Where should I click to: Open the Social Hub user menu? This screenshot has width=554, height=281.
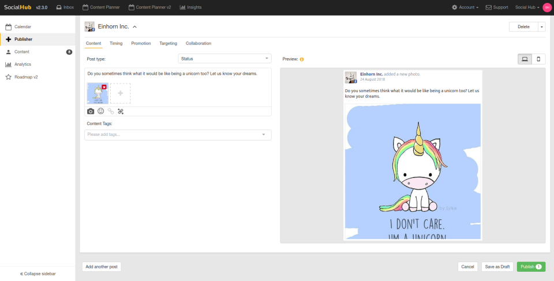527,7
